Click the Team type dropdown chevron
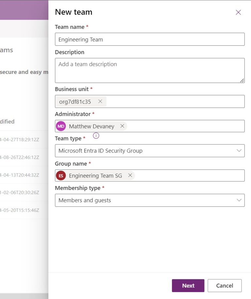The image size is (251, 299). (239, 150)
